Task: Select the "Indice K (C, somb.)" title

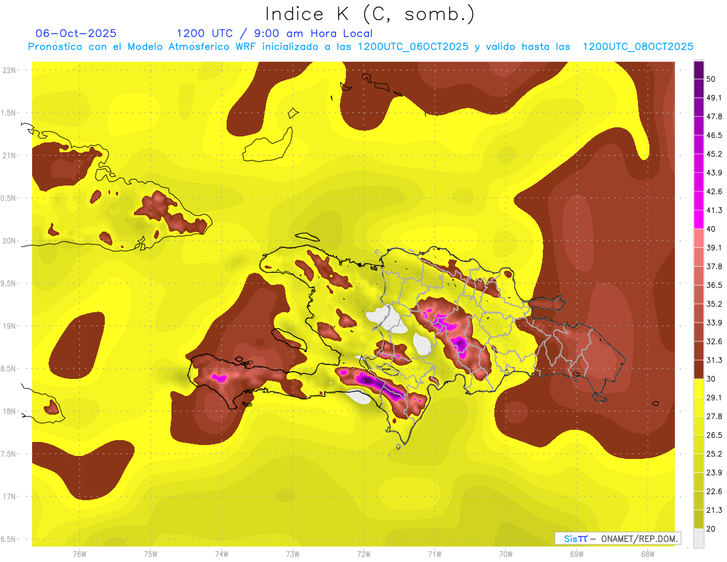Action: [370, 13]
